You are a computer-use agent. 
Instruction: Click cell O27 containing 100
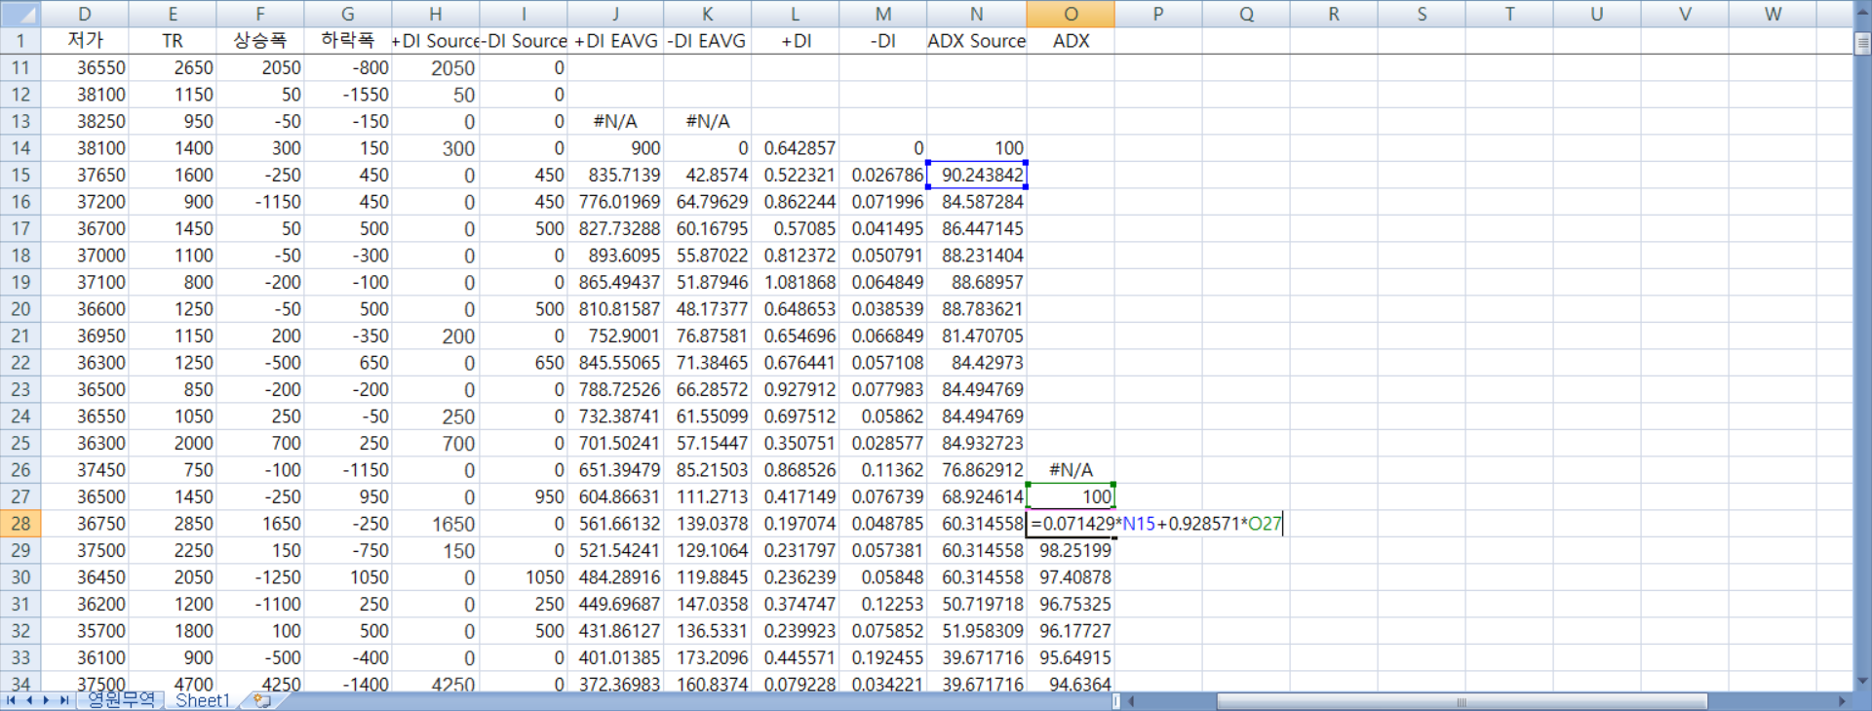(x=1071, y=497)
